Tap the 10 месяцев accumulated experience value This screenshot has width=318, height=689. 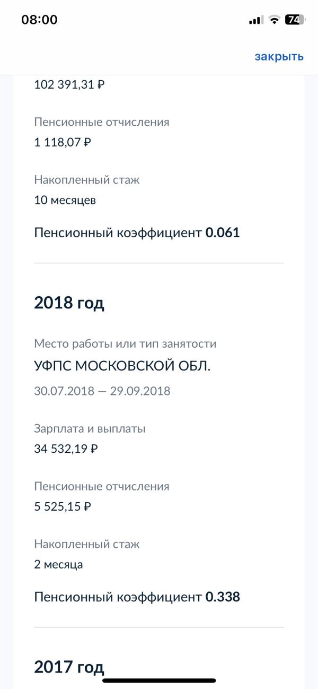pos(65,200)
